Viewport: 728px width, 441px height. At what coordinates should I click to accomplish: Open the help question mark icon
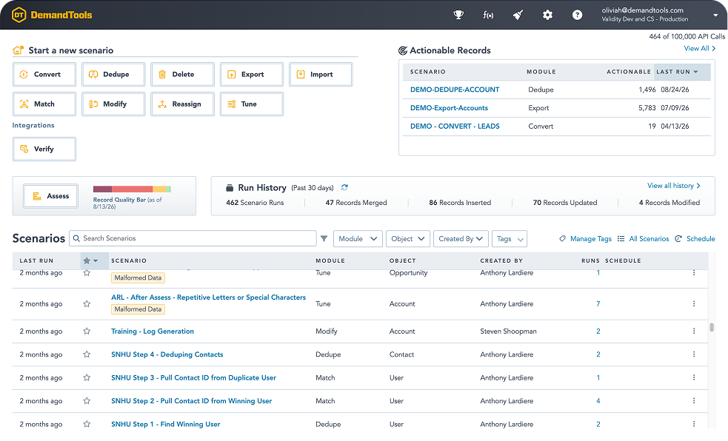click(x=577, y=15)
